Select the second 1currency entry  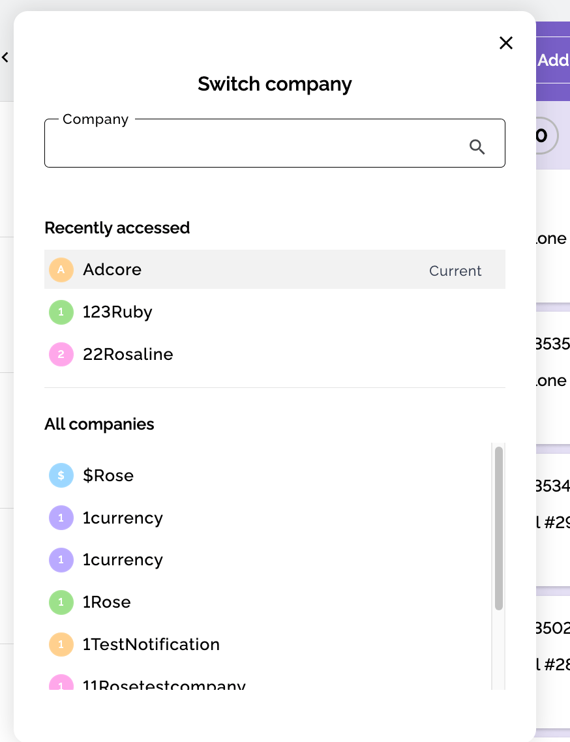point(123,560)
